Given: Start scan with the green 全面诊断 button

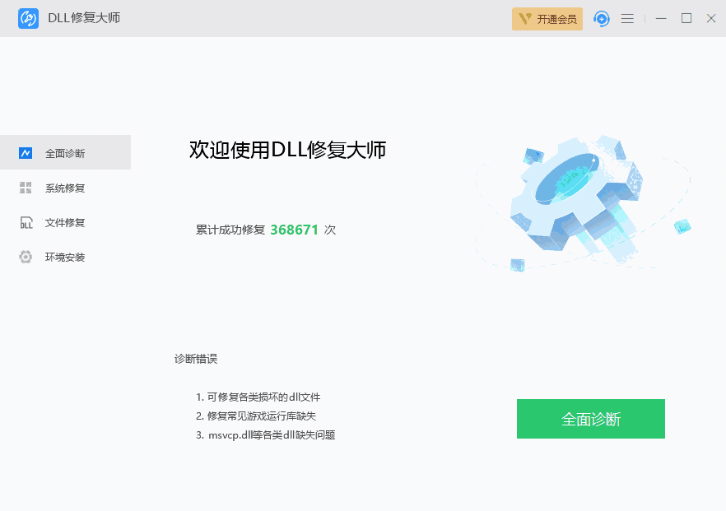Looking at the screenshot, I should point(590,419).
